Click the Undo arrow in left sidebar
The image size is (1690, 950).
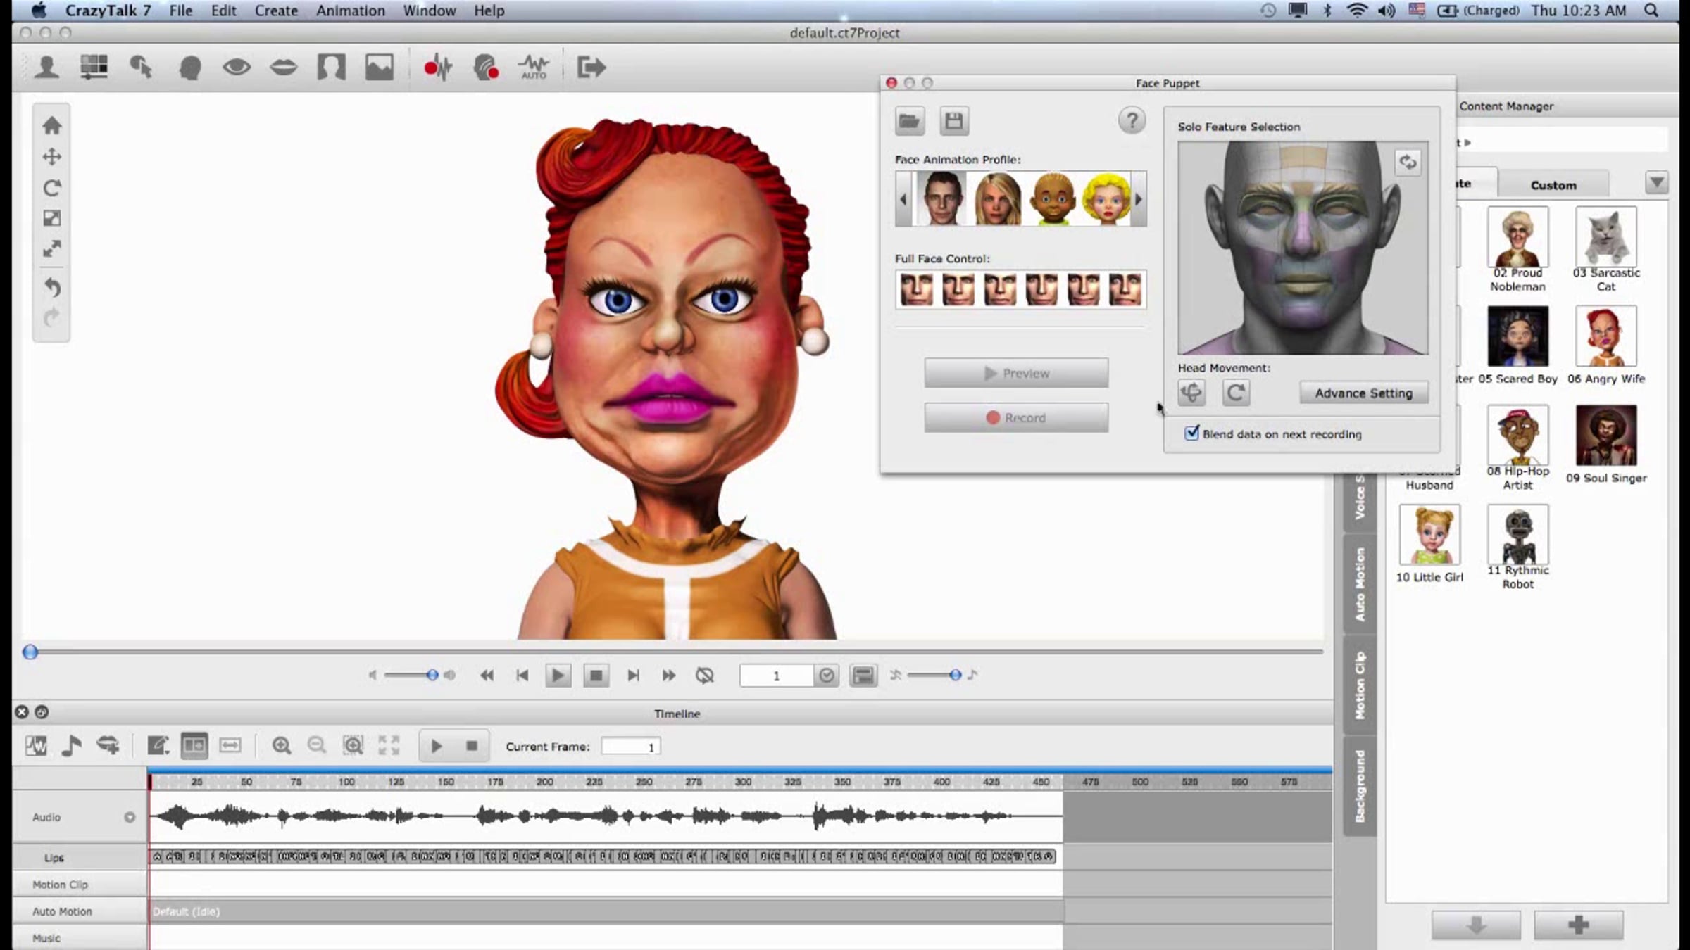pos(51,287)
